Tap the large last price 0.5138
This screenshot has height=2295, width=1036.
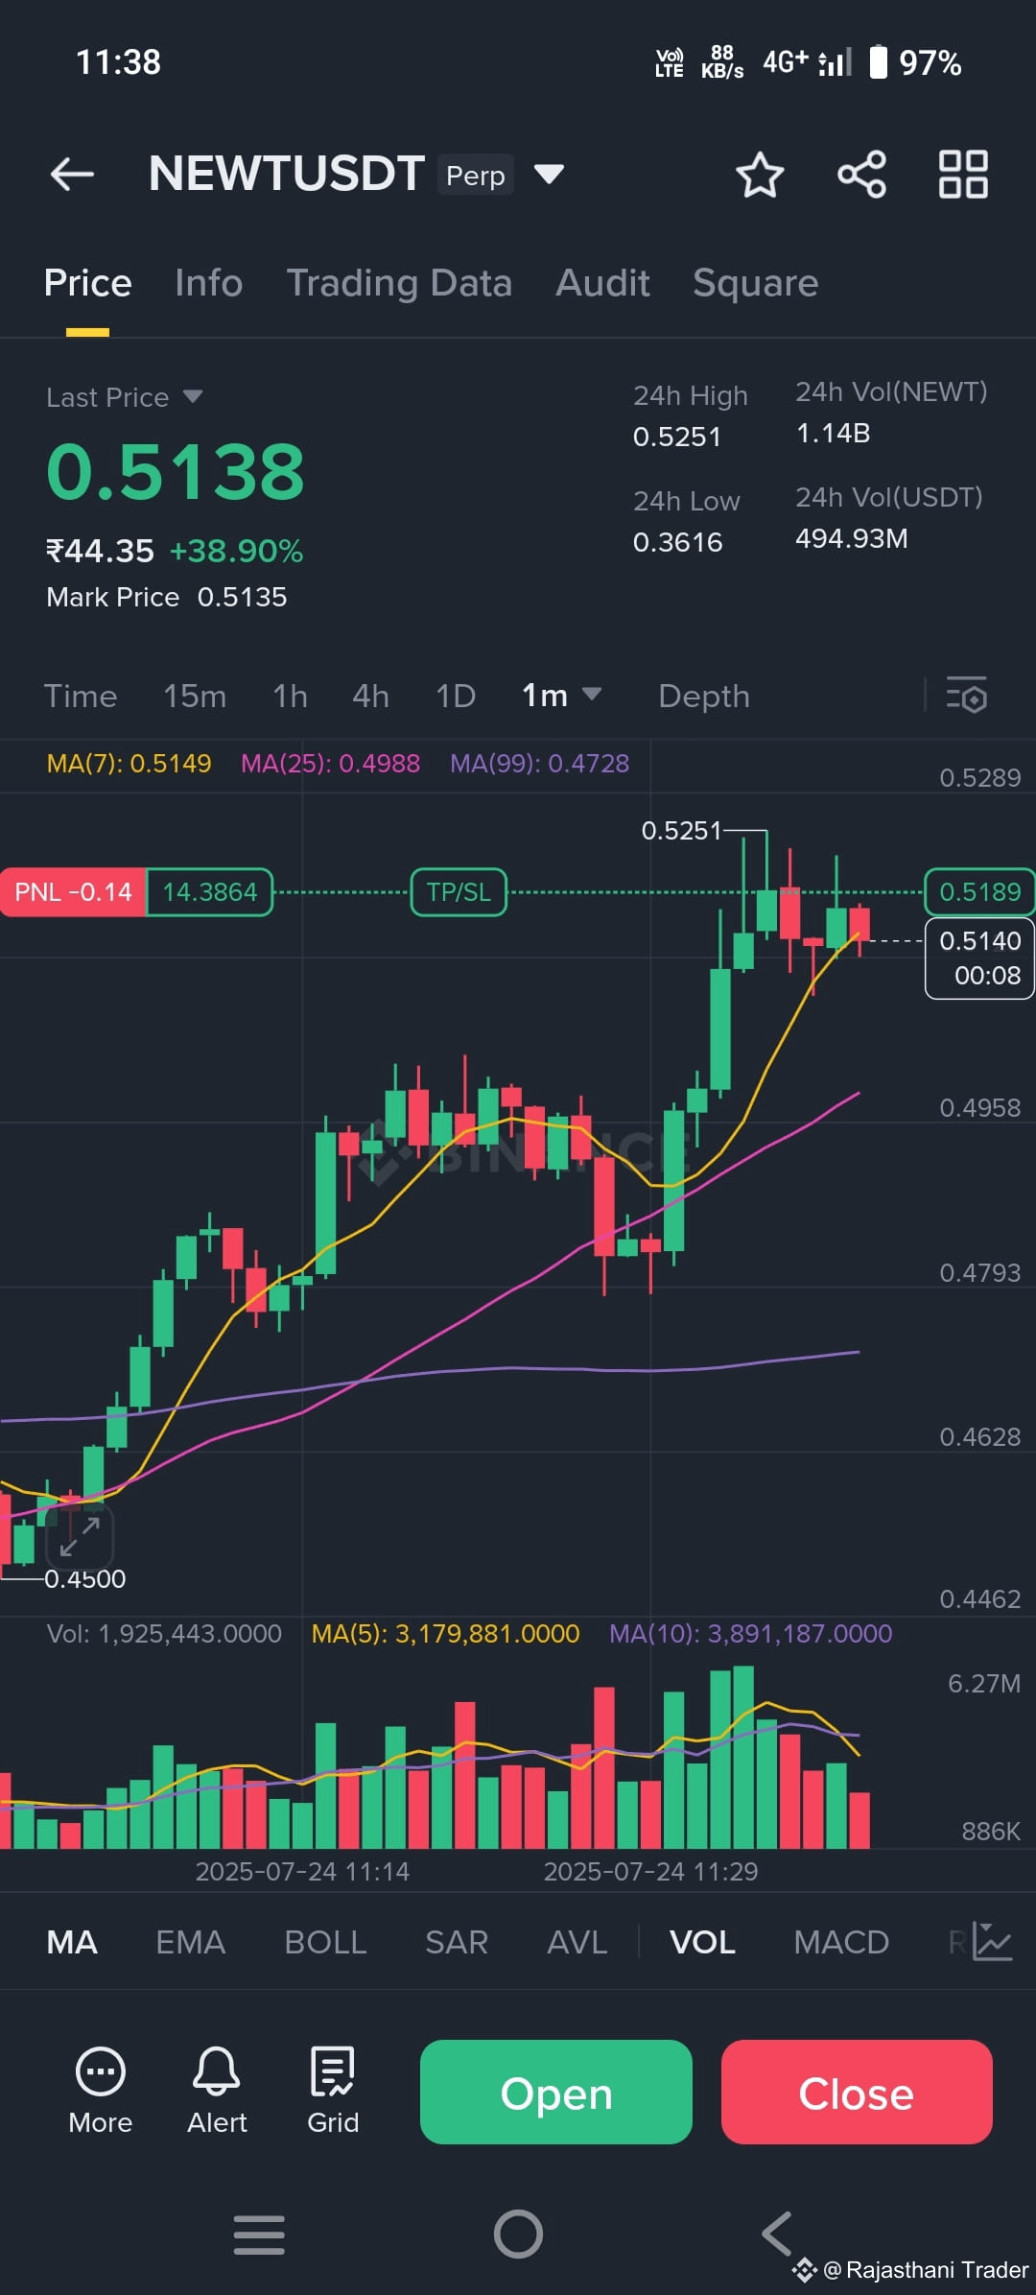[x=176, y=471]
